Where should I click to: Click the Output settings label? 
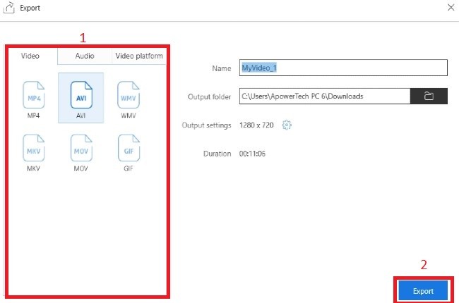(206, 125)
